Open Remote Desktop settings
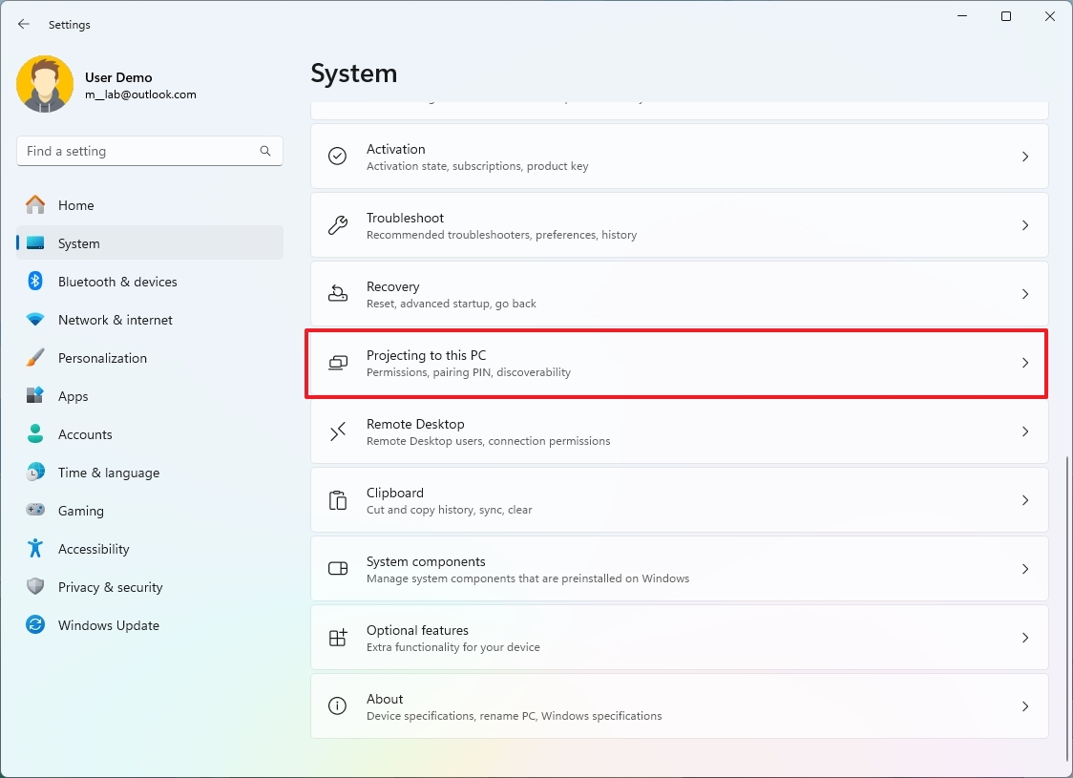Image resolution: width=1073 pixels, height=778 pixels. click(x=680, y=431)
